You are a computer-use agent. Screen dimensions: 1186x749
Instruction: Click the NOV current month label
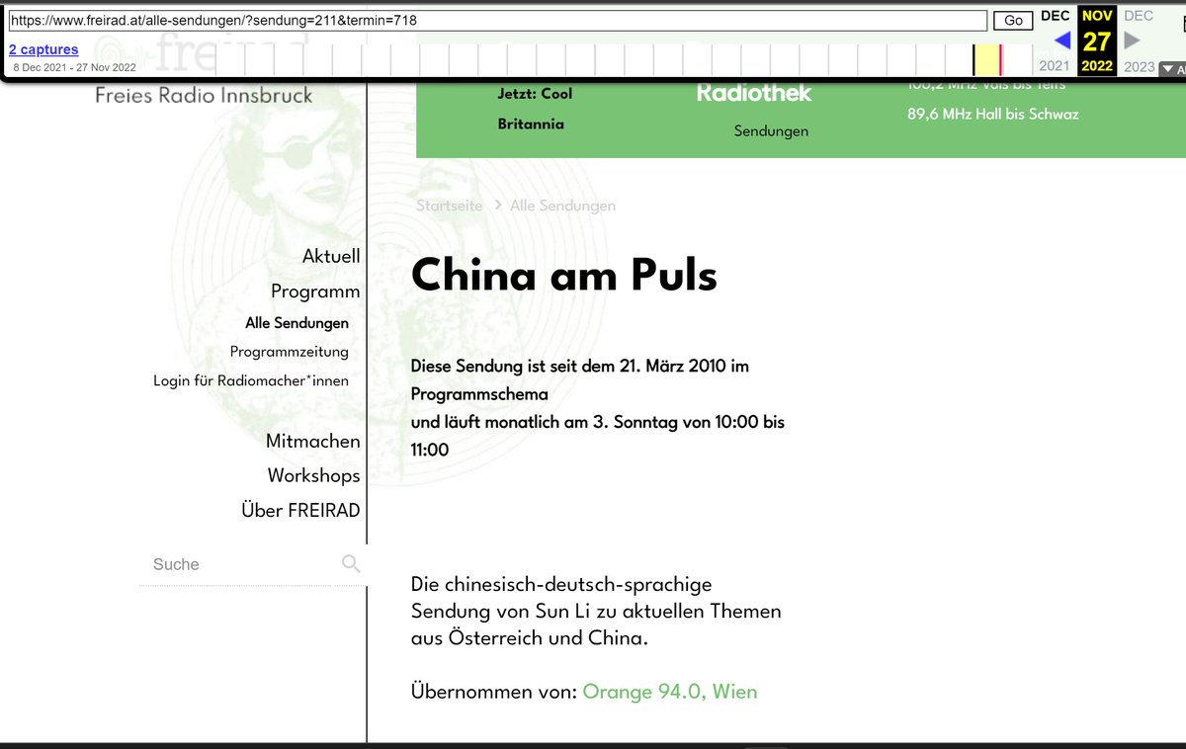[1096, 16]
